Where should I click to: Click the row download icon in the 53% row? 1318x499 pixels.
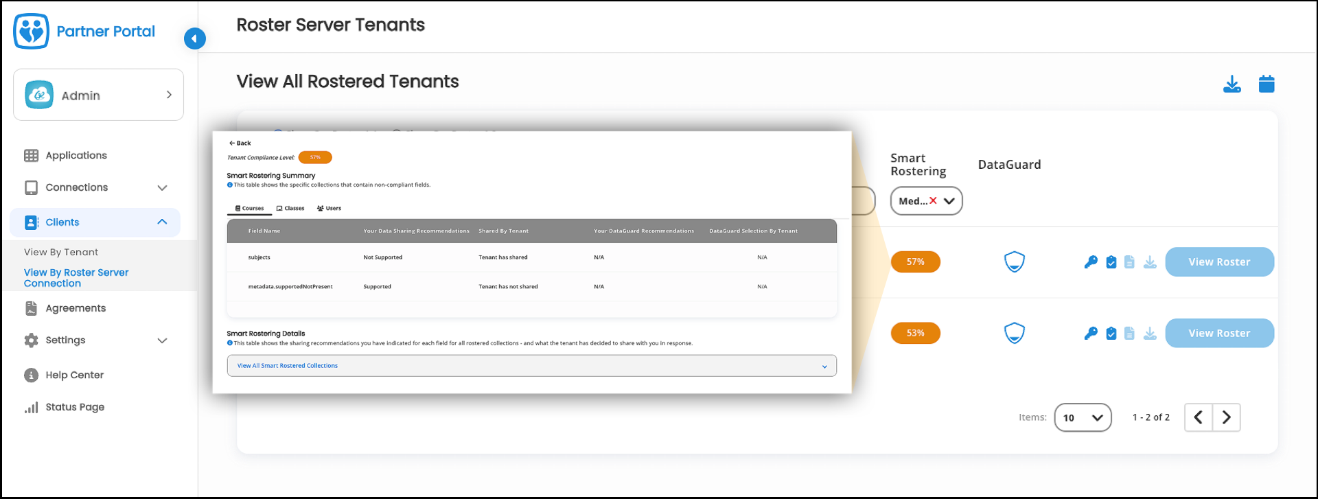coord(1150,334)
